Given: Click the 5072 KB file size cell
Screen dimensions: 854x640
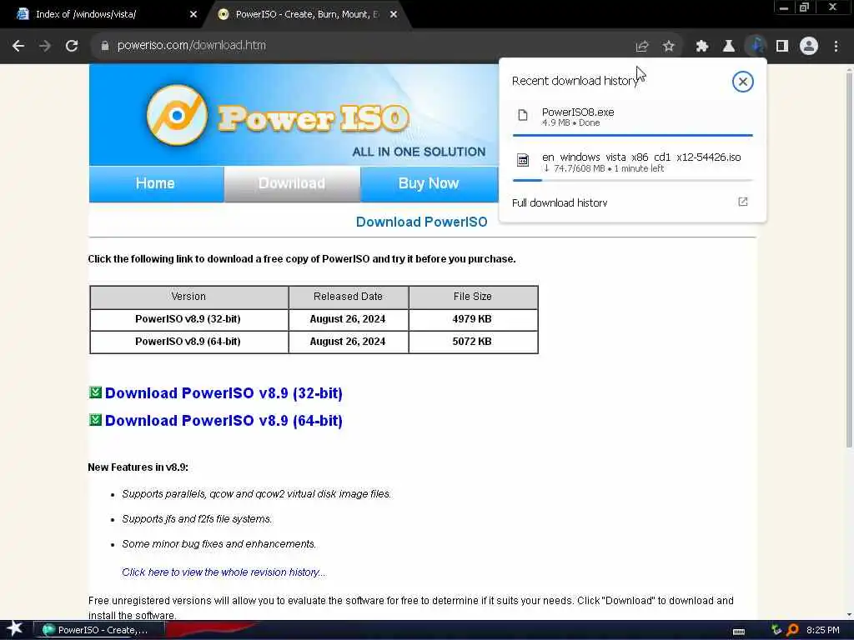Looking at the screenshot, I should pyautogui.click(x=472, y=342).
